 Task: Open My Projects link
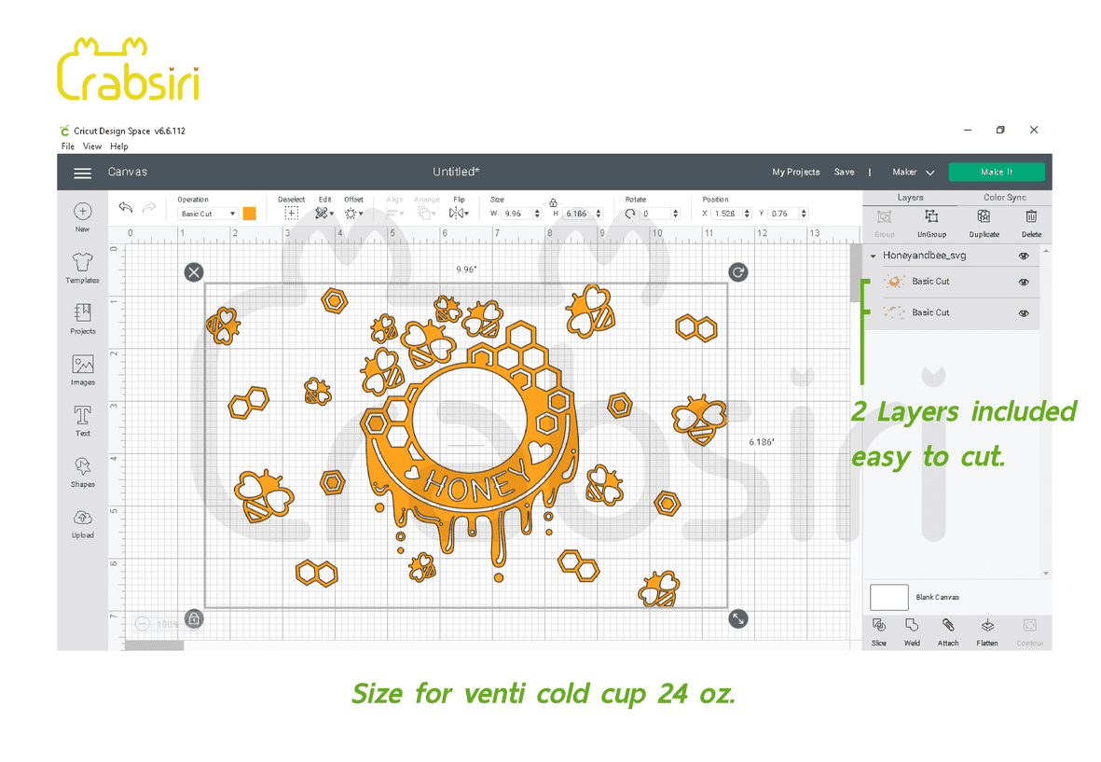click(x=795, y=173)
